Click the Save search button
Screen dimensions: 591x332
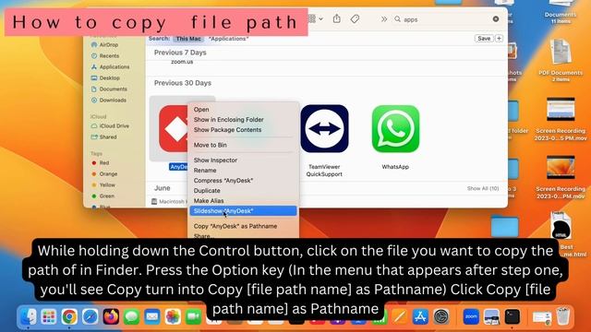[x=484, y=39]
